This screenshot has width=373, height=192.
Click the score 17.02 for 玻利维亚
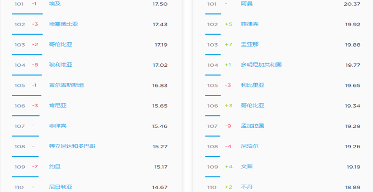click(160, 65)
